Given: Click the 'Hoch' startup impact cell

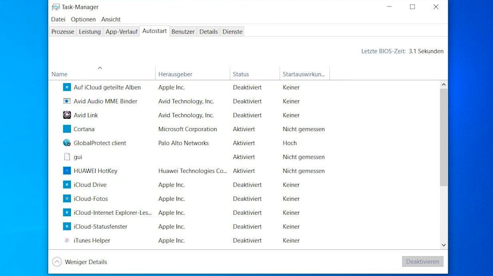Looking at the screenshot, I should pyautogui.click(x=290, y=143).
